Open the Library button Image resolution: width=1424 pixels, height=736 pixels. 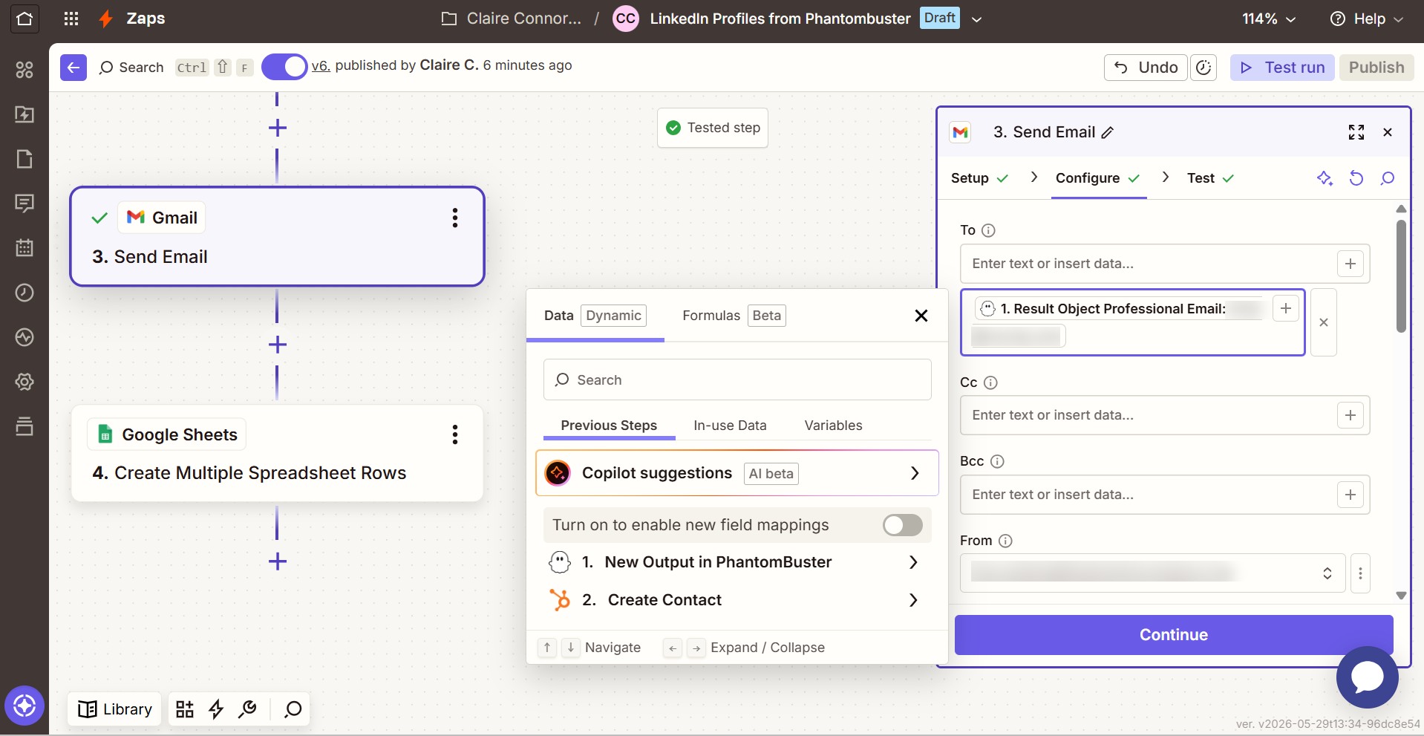coord(115,709)
